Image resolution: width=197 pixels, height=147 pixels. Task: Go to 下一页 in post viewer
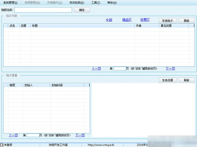pyautogui.click(x=80, y=135)
